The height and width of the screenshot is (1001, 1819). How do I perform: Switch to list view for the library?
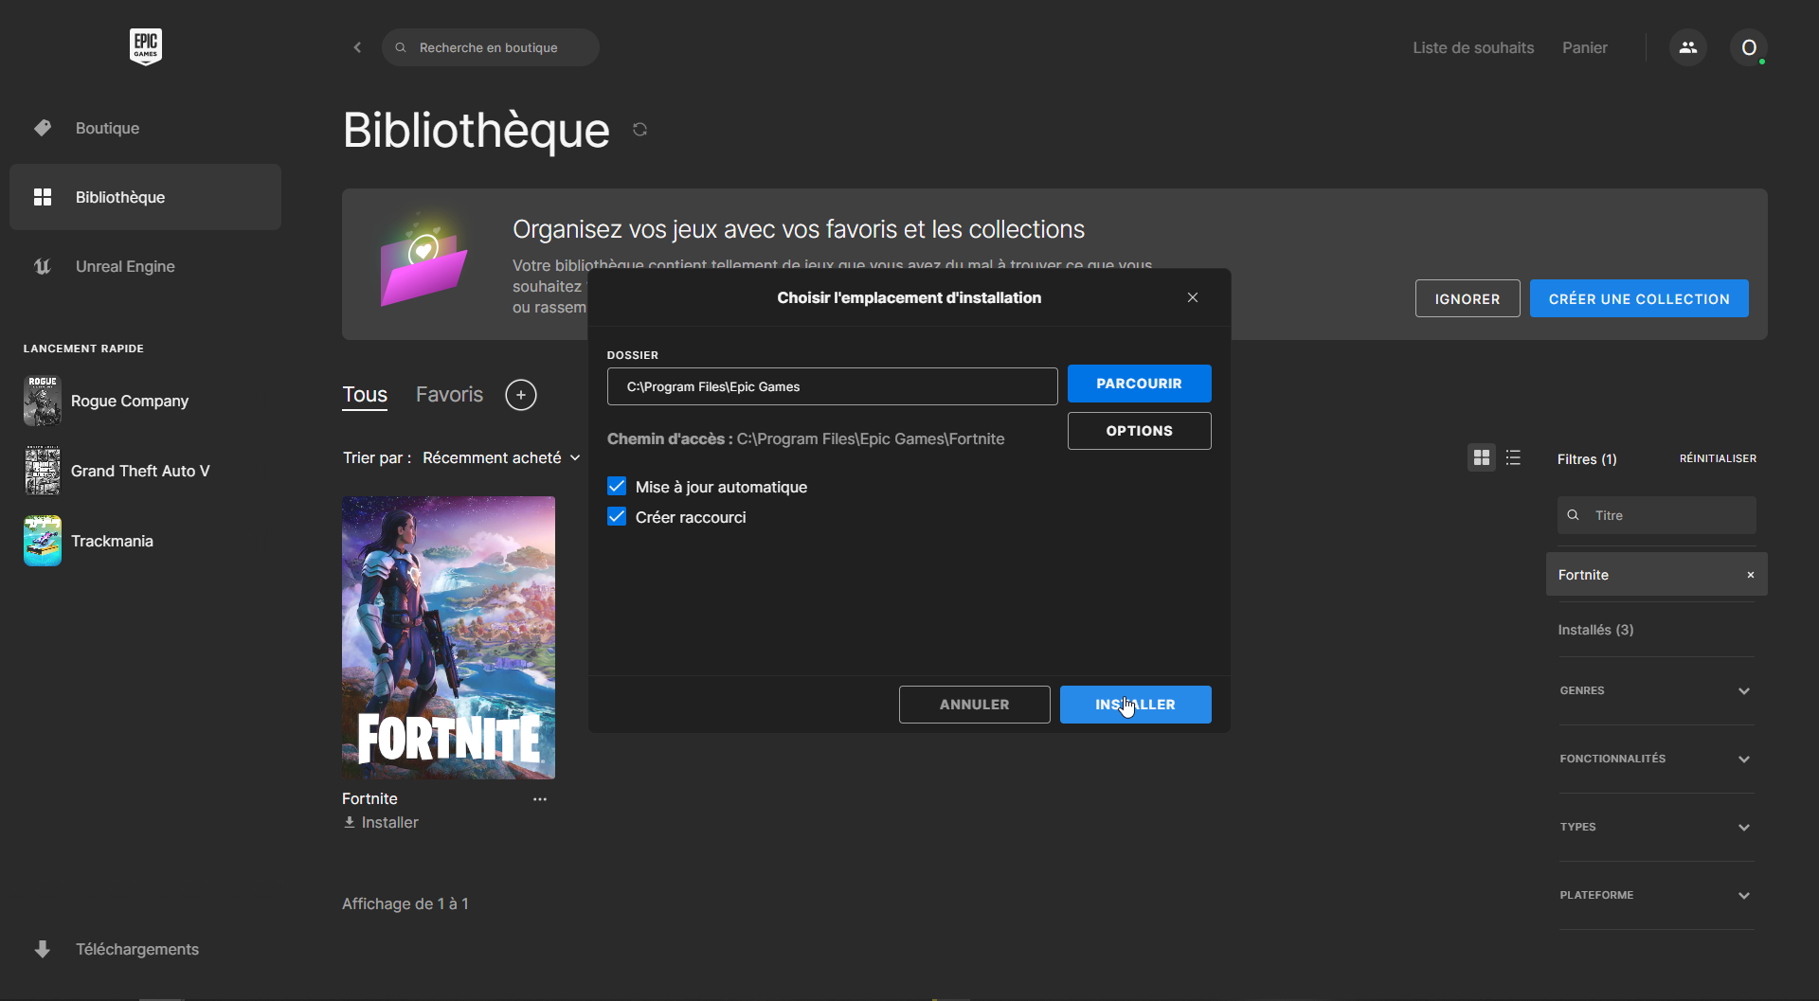coord(1513,457)
